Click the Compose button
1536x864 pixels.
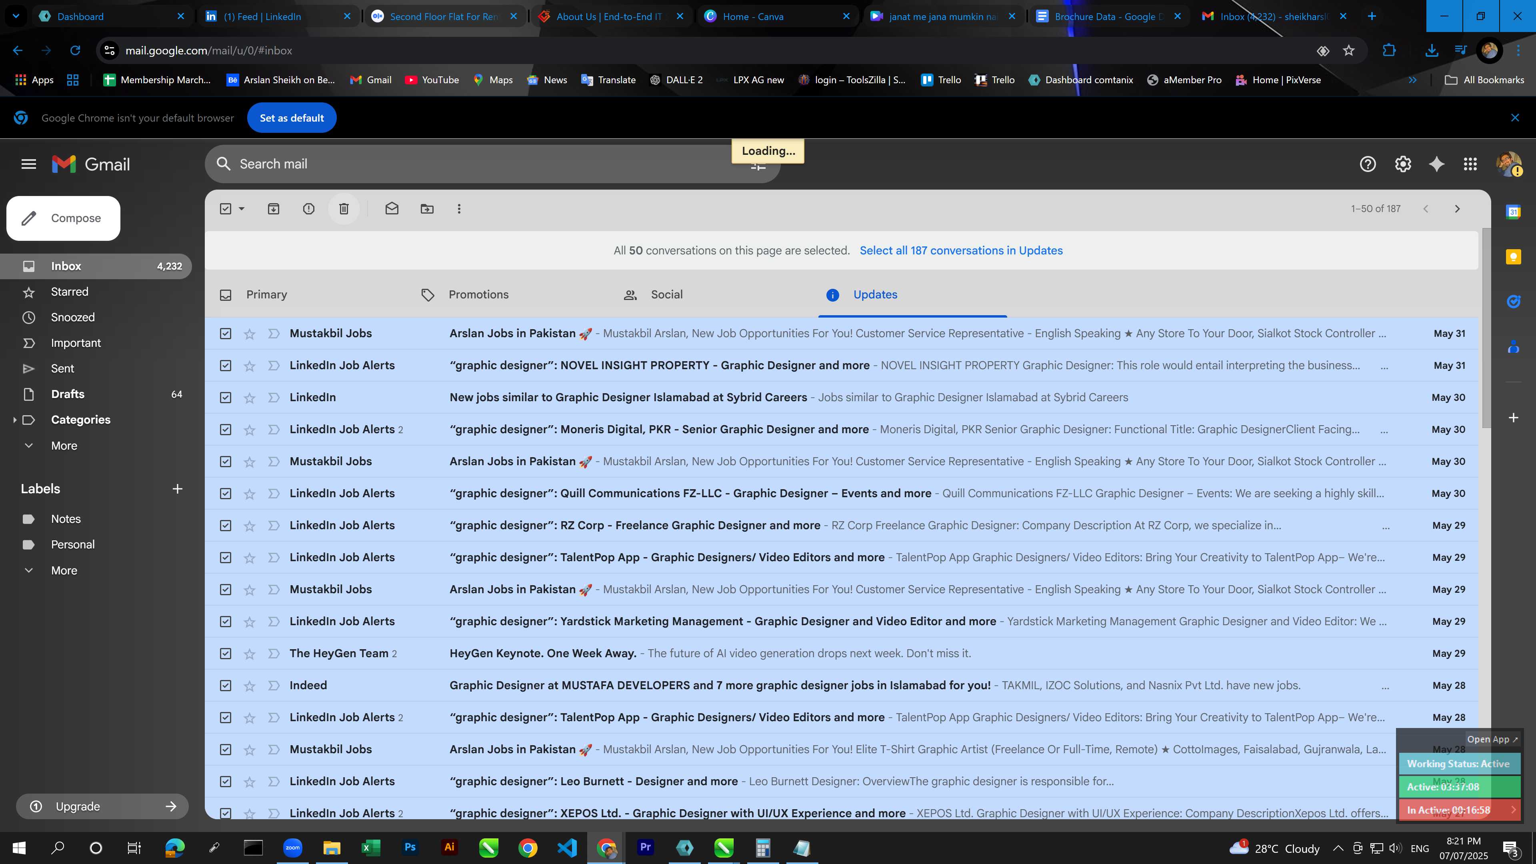[x=63, y=218]
